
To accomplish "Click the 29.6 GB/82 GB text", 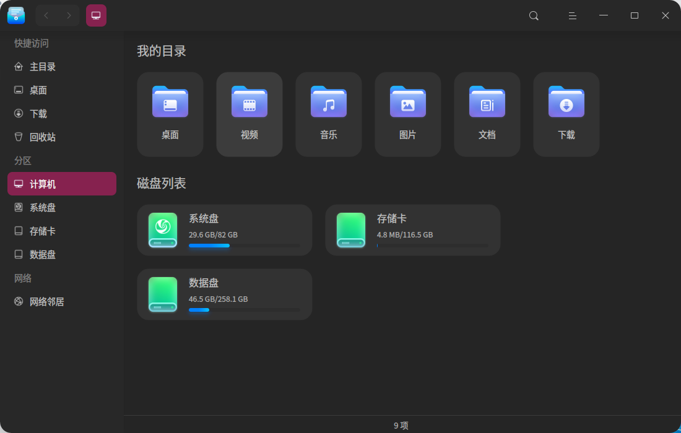I will click(213, 234).
